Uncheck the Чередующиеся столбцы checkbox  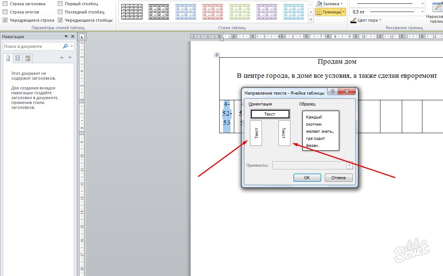pyautogui.click(x=60, y=20)
